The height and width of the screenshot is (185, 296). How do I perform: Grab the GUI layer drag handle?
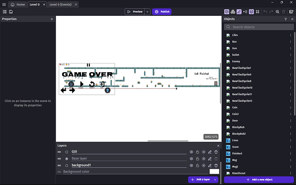click(59, 152)
